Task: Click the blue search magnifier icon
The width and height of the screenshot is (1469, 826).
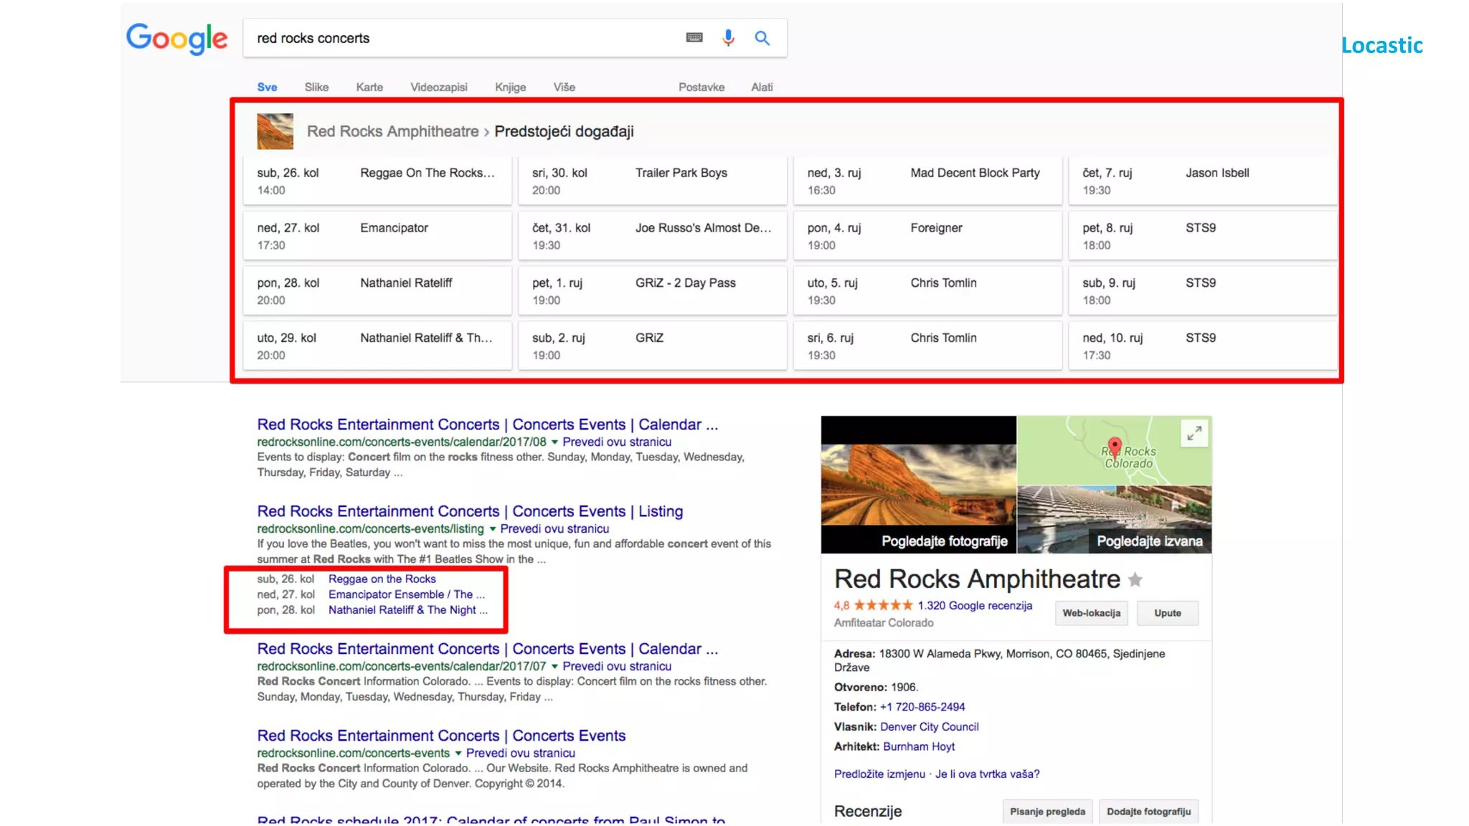Action: (x=762, y=38)
